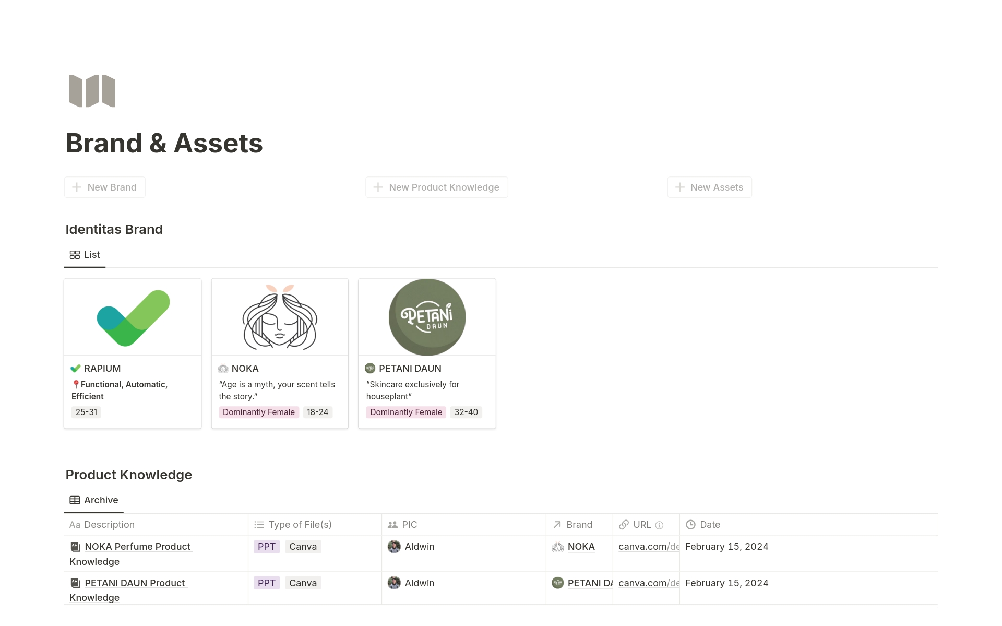Click the map page icon above Brand & Assets

click(91, 90)
